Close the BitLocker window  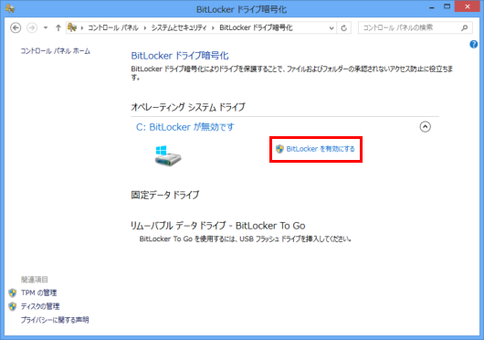pyautogui.click(x=468, y=6)
